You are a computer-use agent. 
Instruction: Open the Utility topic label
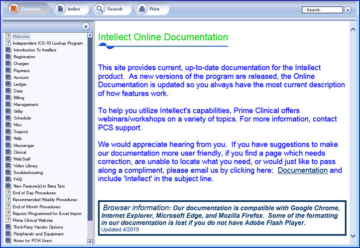(18, 111)
